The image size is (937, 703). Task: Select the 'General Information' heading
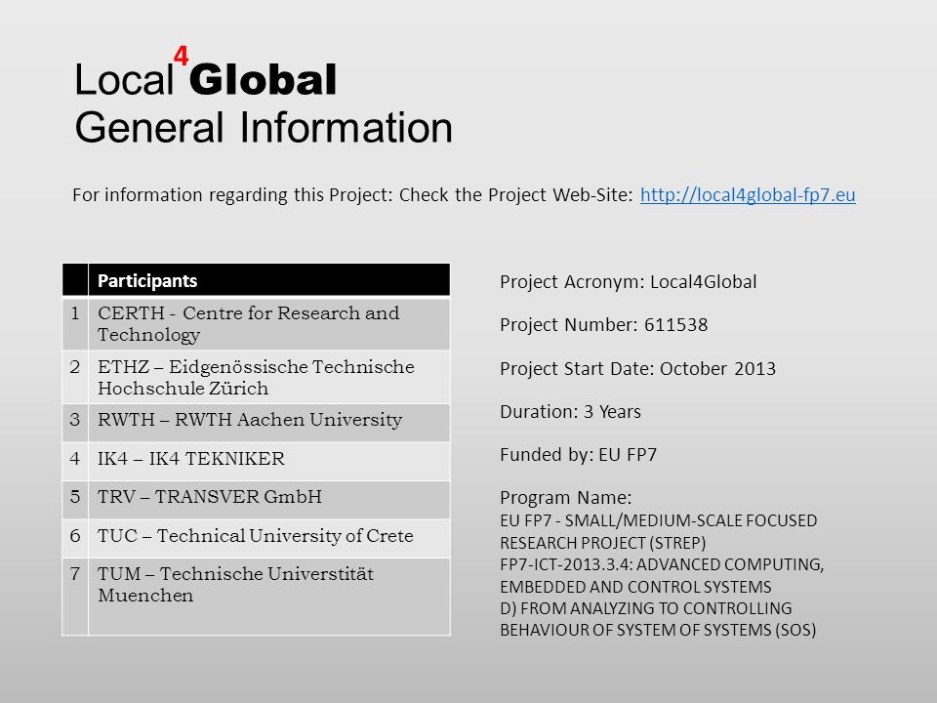pos(264,127)
